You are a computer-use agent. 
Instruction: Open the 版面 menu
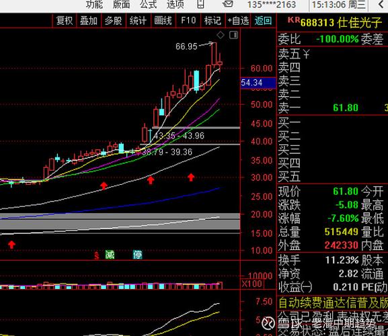pos(121,5)
